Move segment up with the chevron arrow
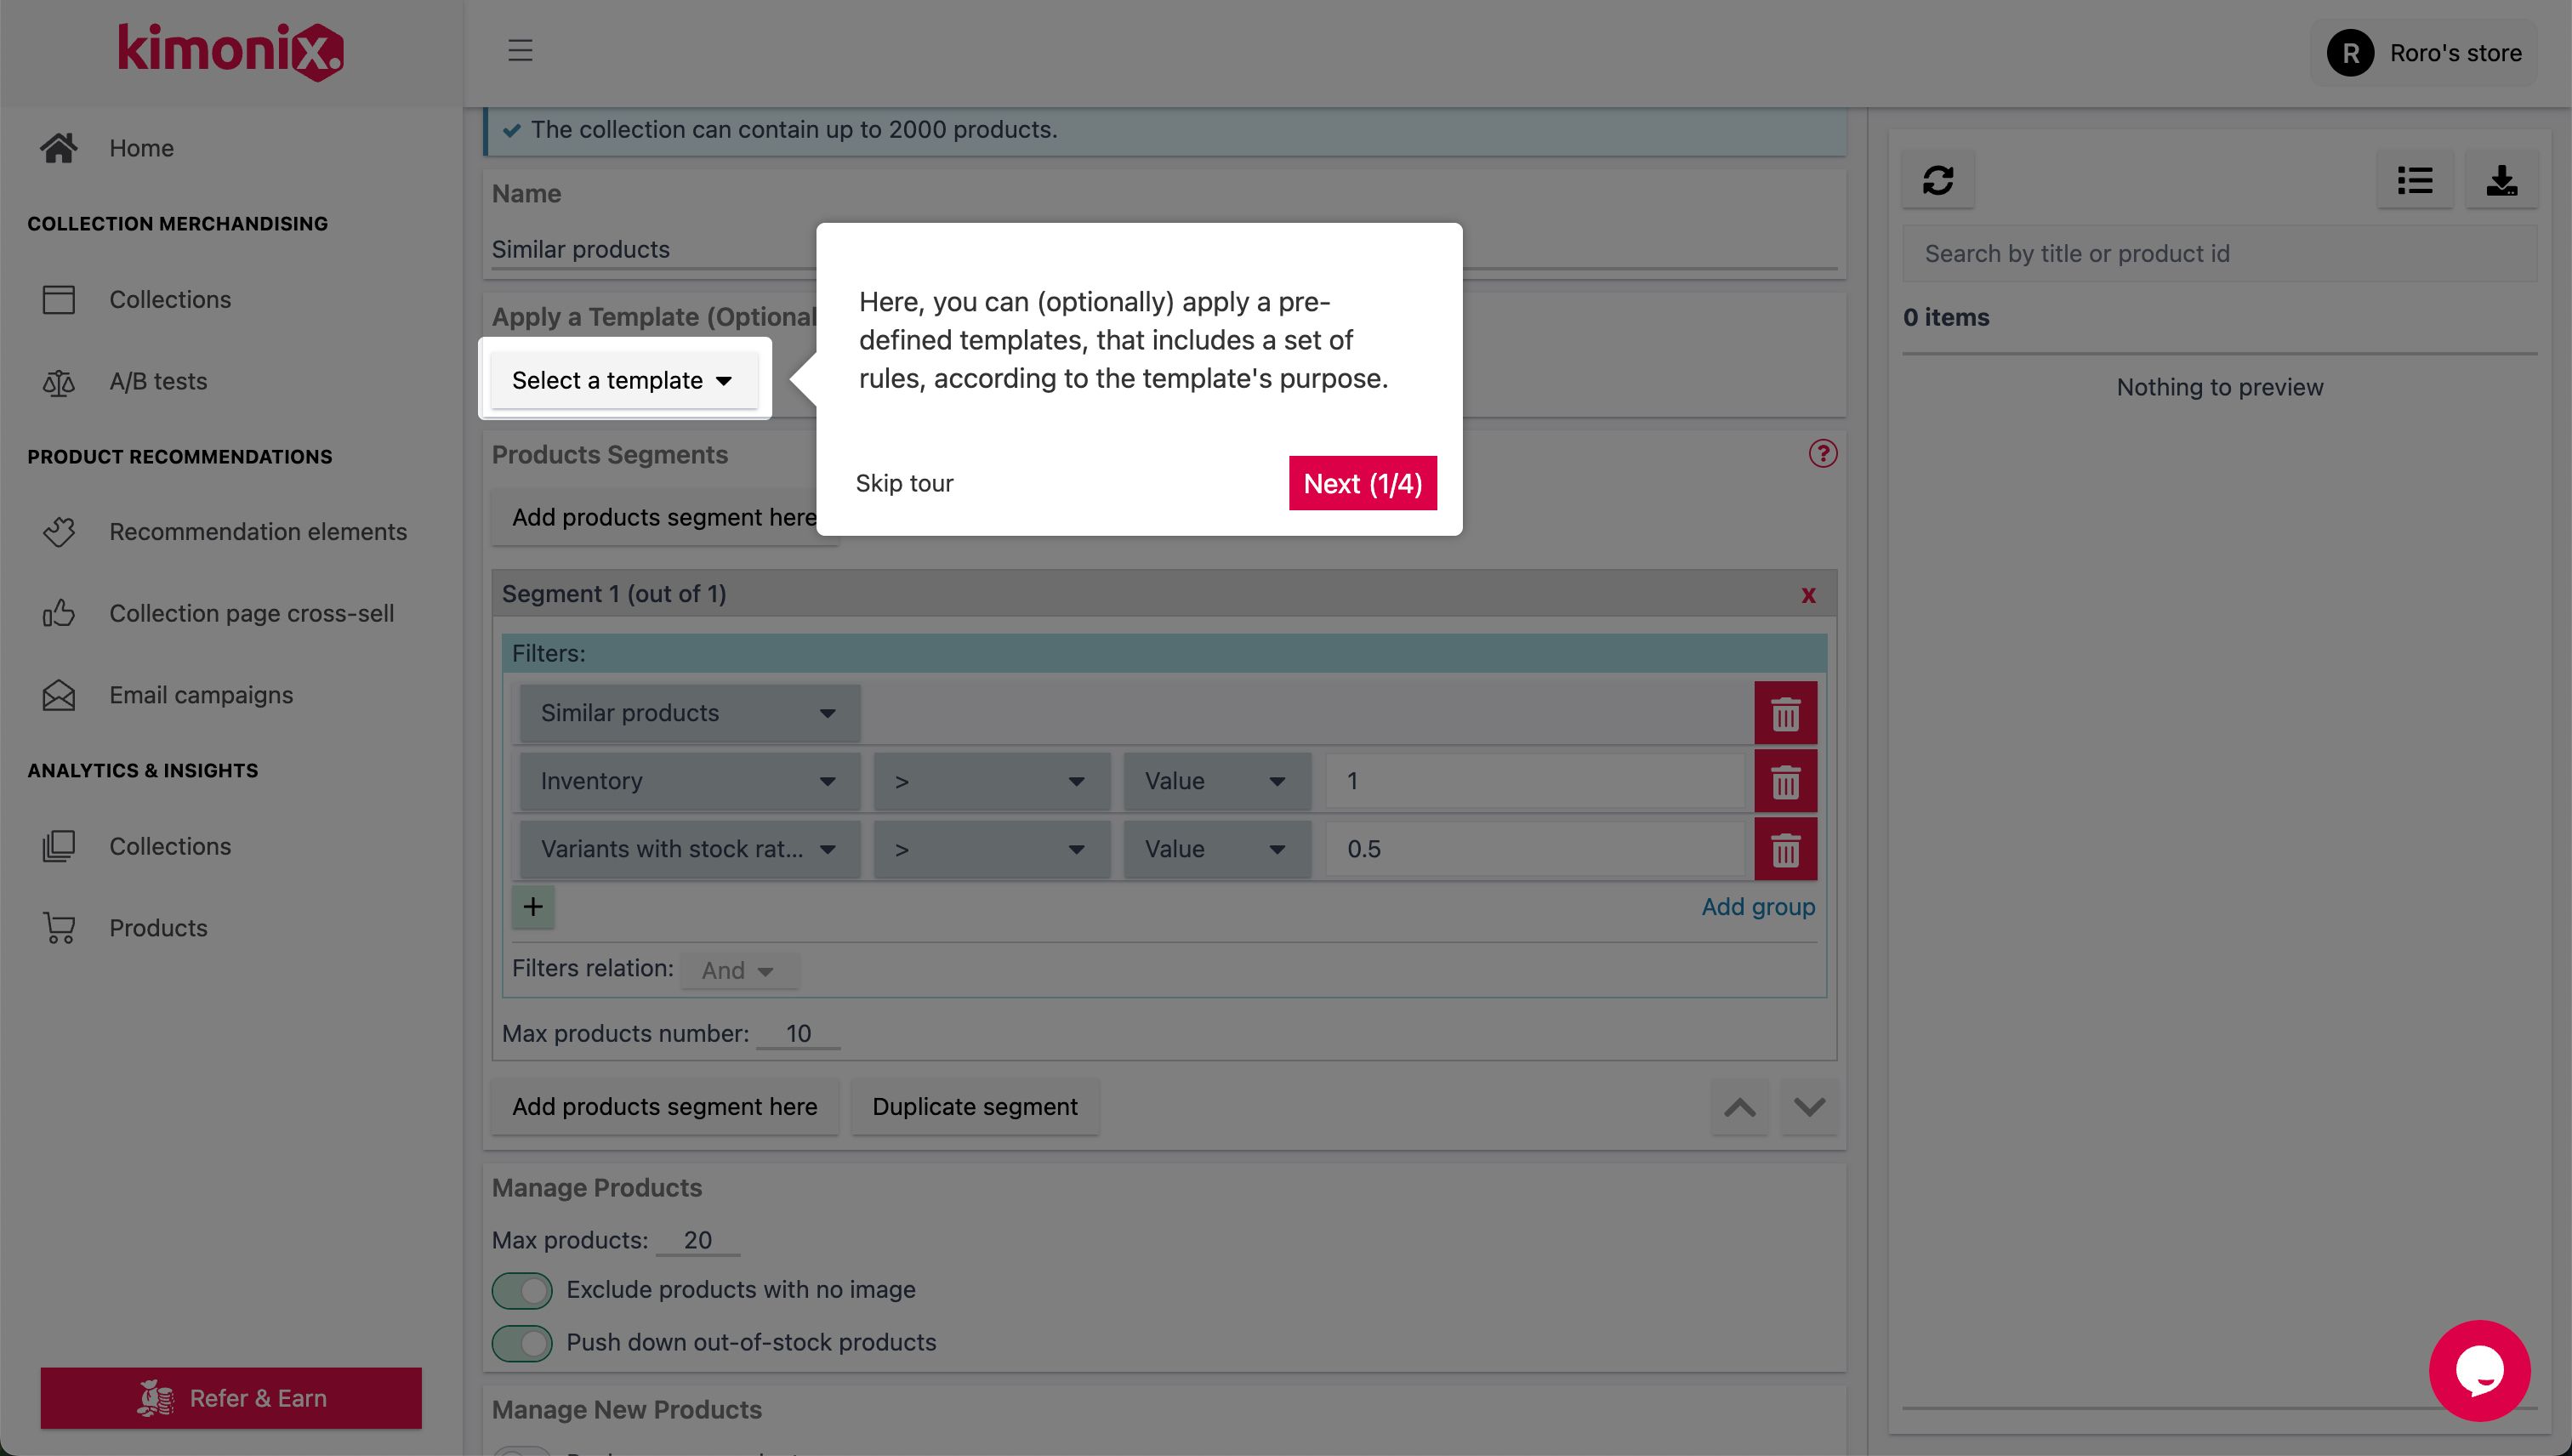 coord(1740,1107)
